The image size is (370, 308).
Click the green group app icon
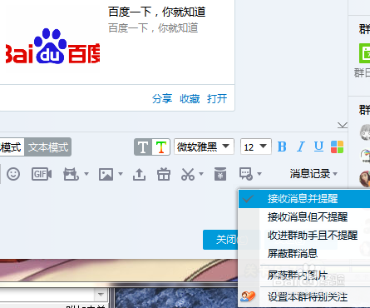point(365,53)
